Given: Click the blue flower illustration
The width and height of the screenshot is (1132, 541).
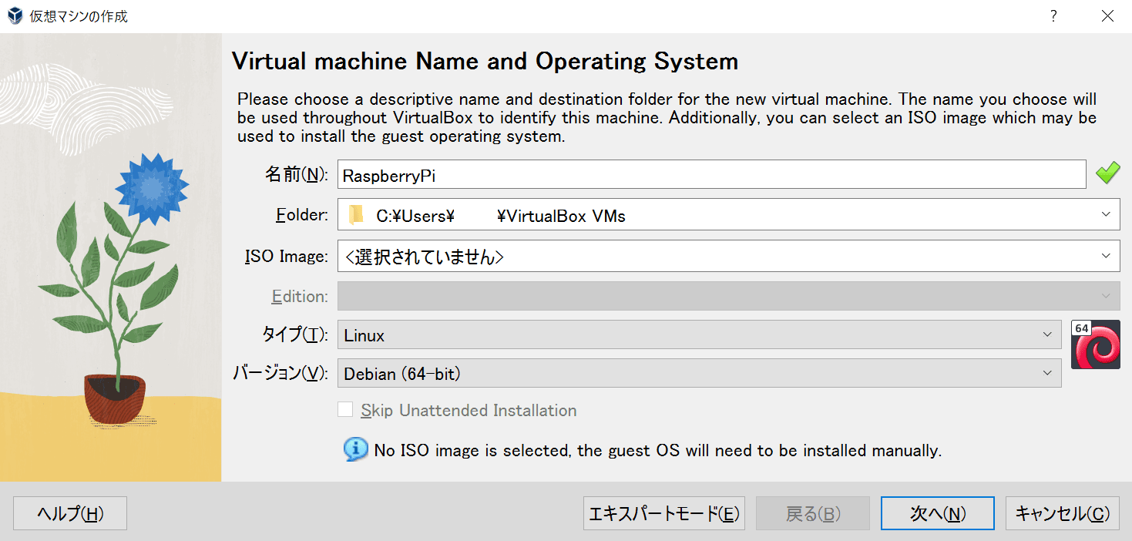Looking at the screenshot, I should pos(152,186).
